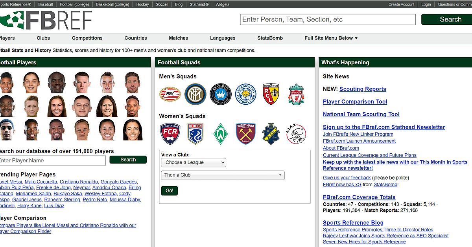Click the Give us your feedback link
The image size is (472, 247).
click(347, 178)
